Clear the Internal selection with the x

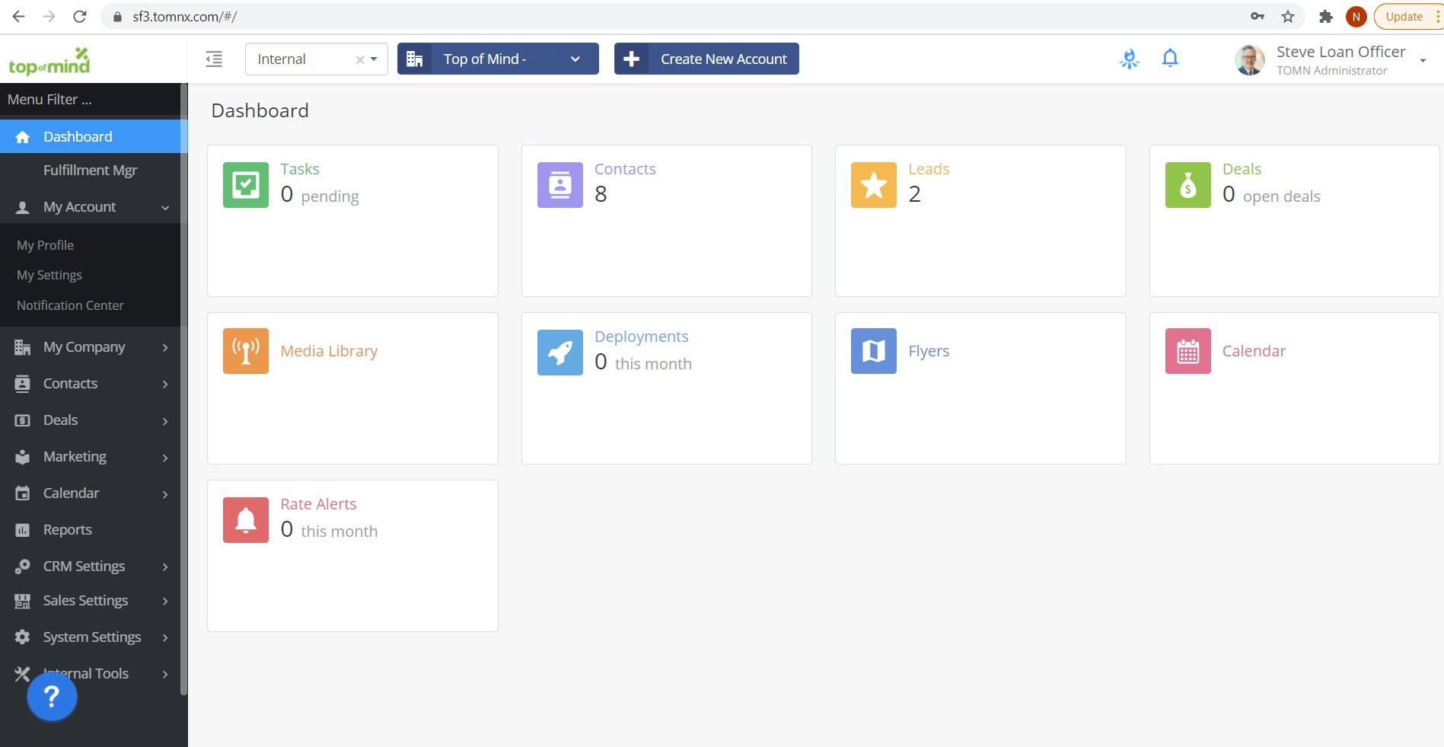coord(359,59)
